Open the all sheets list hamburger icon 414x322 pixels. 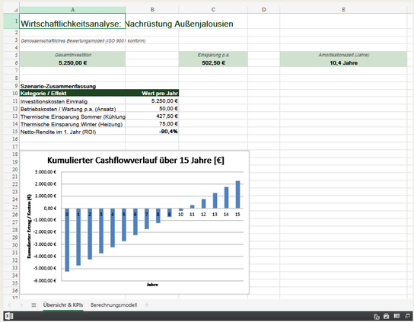pyautogui.click(x=33, y=305)
